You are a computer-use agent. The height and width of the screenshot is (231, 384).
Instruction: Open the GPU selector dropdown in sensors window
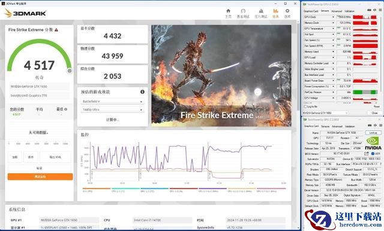point(325,113)
